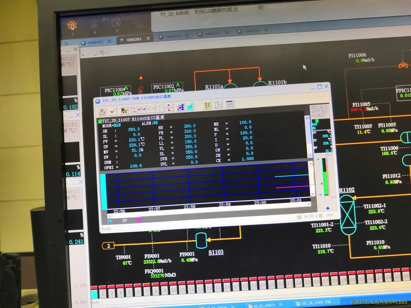Screen dimensions: 411x308
Task: Click the green MV bar on the faceplate
Action: coord(325,183)
